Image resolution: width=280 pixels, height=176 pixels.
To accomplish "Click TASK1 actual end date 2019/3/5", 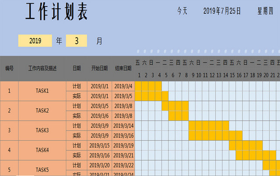I will click(123, 96).
